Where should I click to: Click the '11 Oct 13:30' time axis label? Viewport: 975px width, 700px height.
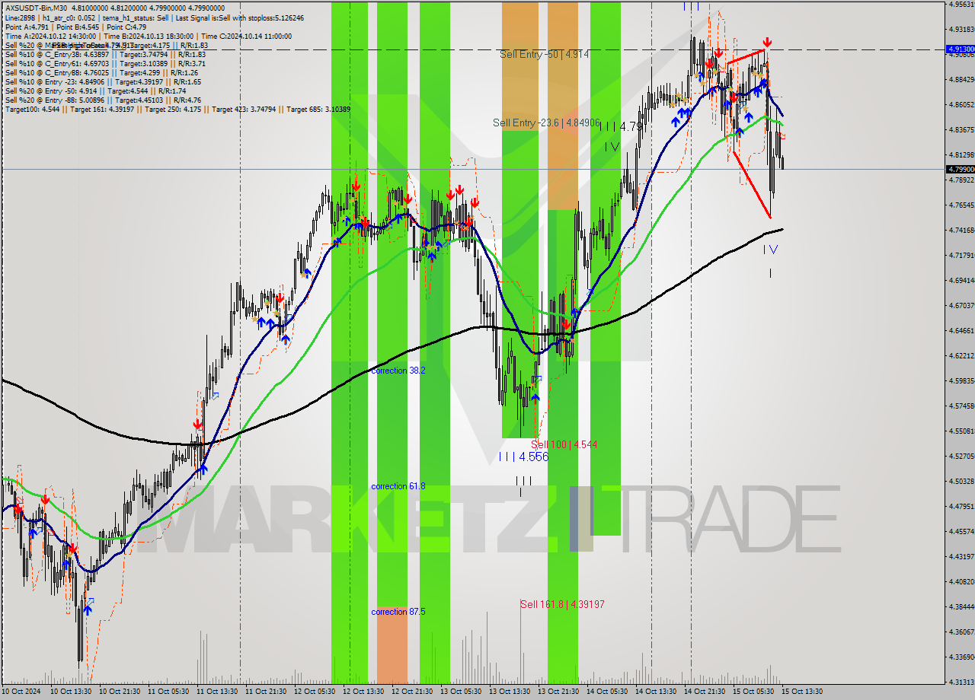click(217, 692)
